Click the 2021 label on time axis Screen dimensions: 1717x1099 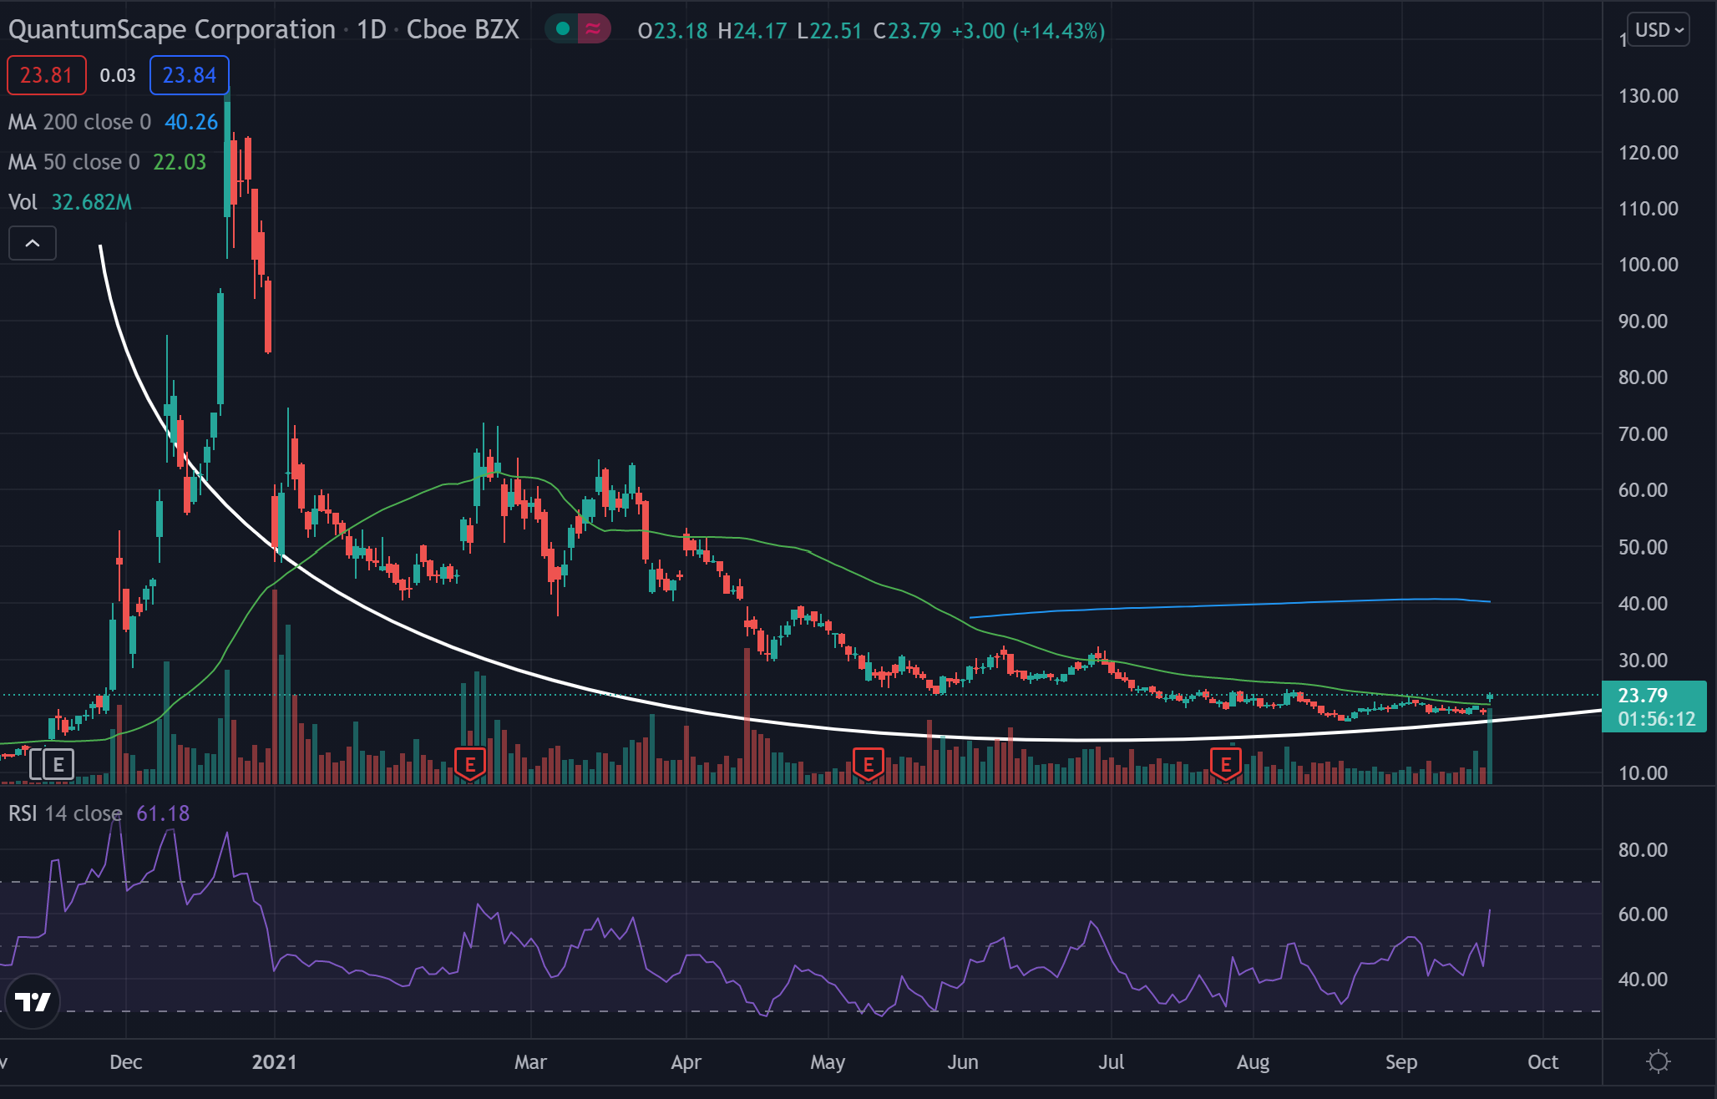pyautogui.click(x=274, y=1061)
